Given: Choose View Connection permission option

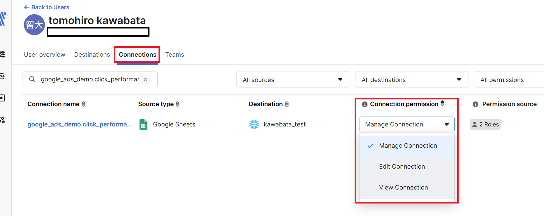Looking at the screenshot, I should (403, 188).
